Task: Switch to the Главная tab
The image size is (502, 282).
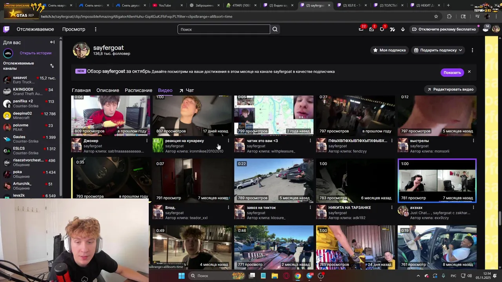Action: (x=81, y=90)
